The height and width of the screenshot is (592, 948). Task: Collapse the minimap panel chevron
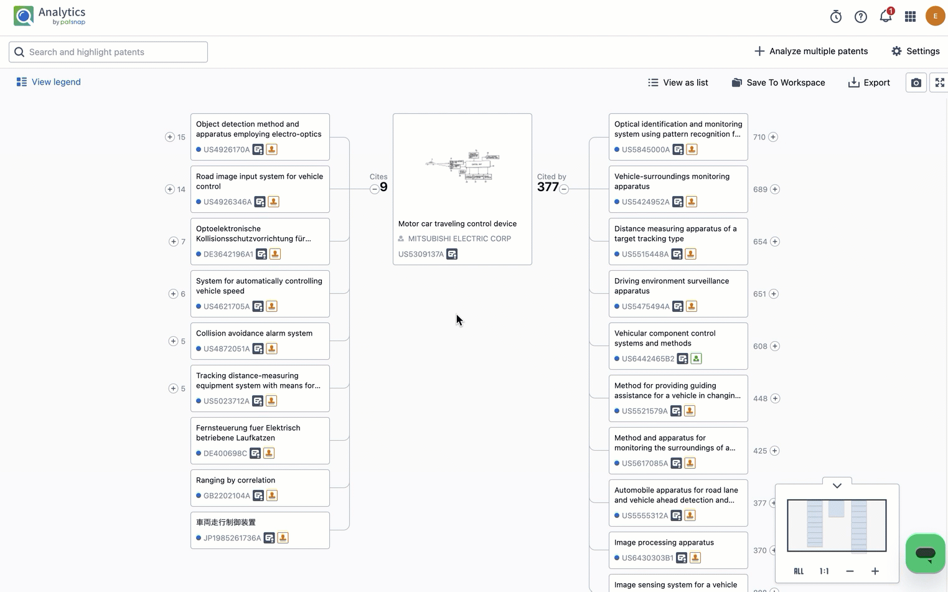tap(837, 486)
